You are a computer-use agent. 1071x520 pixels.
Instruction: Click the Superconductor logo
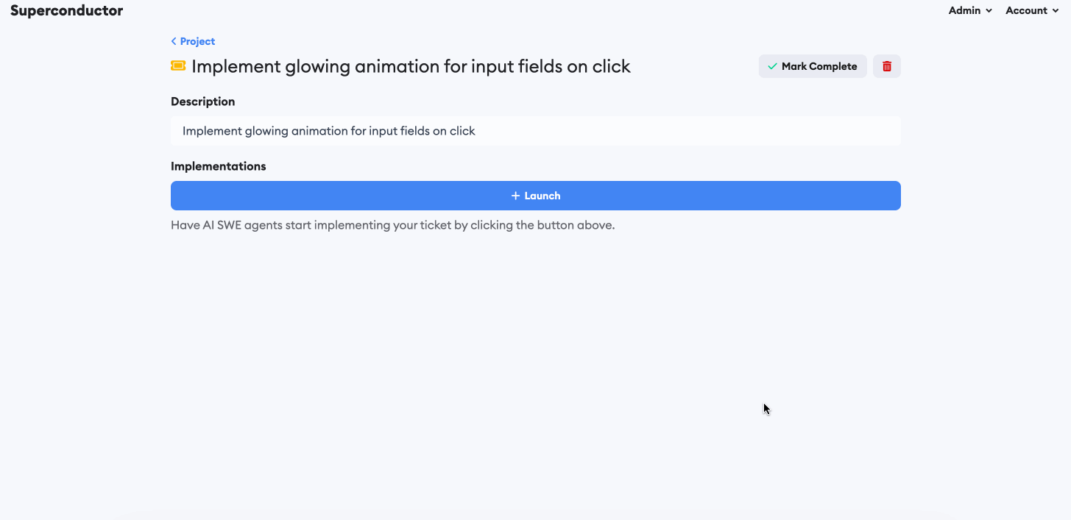(x=67, y=10)
